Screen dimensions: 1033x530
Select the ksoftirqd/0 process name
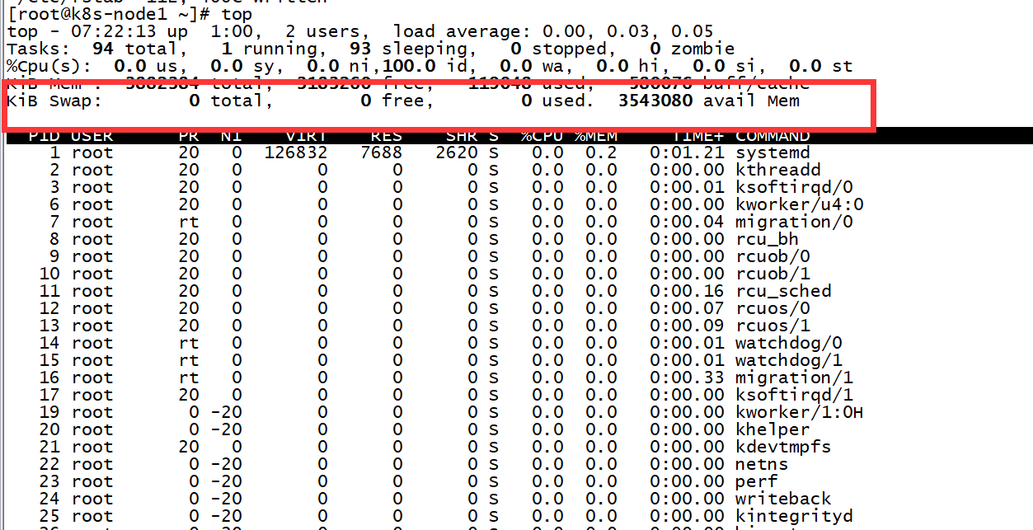tap(794, 187)
